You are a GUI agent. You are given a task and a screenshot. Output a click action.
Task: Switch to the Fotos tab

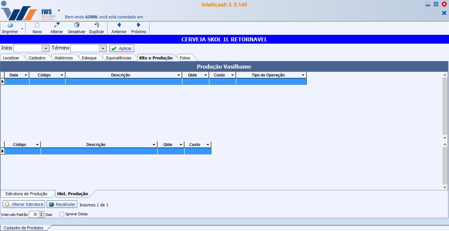(185, 58)
